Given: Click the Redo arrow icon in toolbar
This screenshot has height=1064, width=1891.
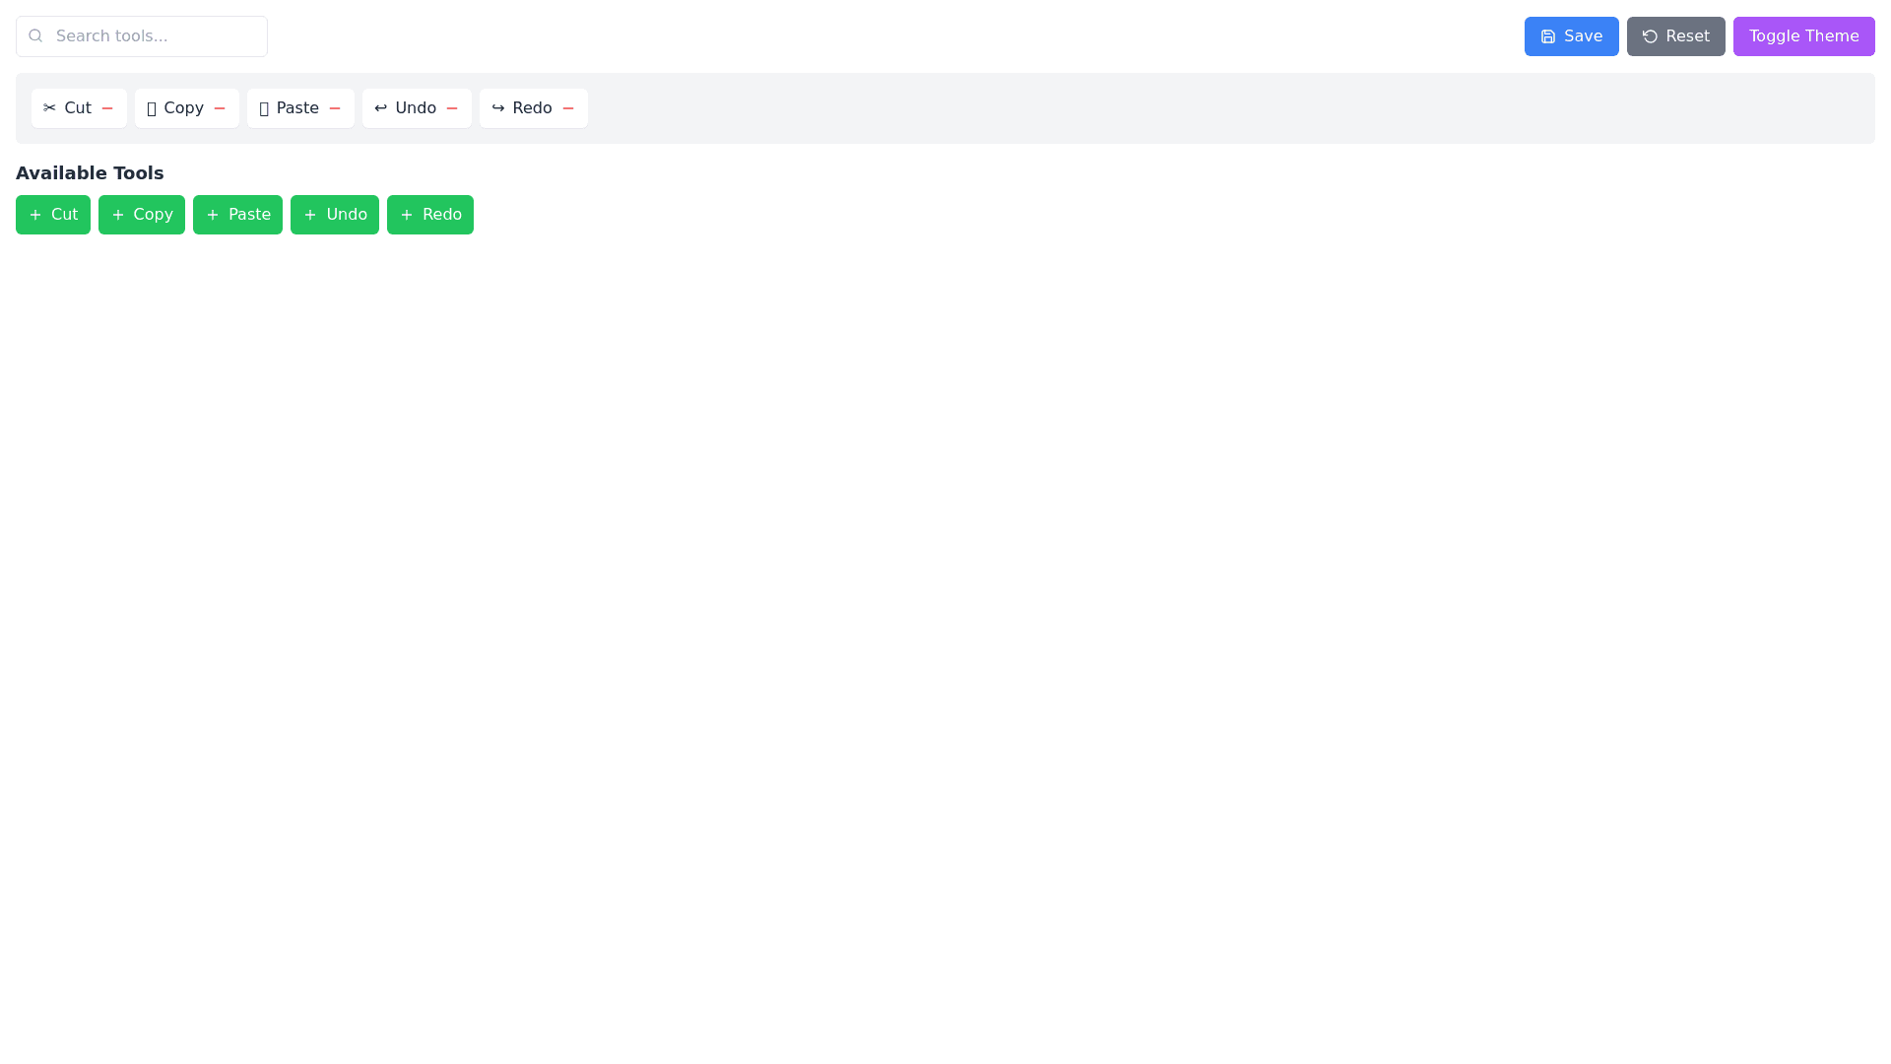Looking at the screenshot, I should click(x=497, y=108).
